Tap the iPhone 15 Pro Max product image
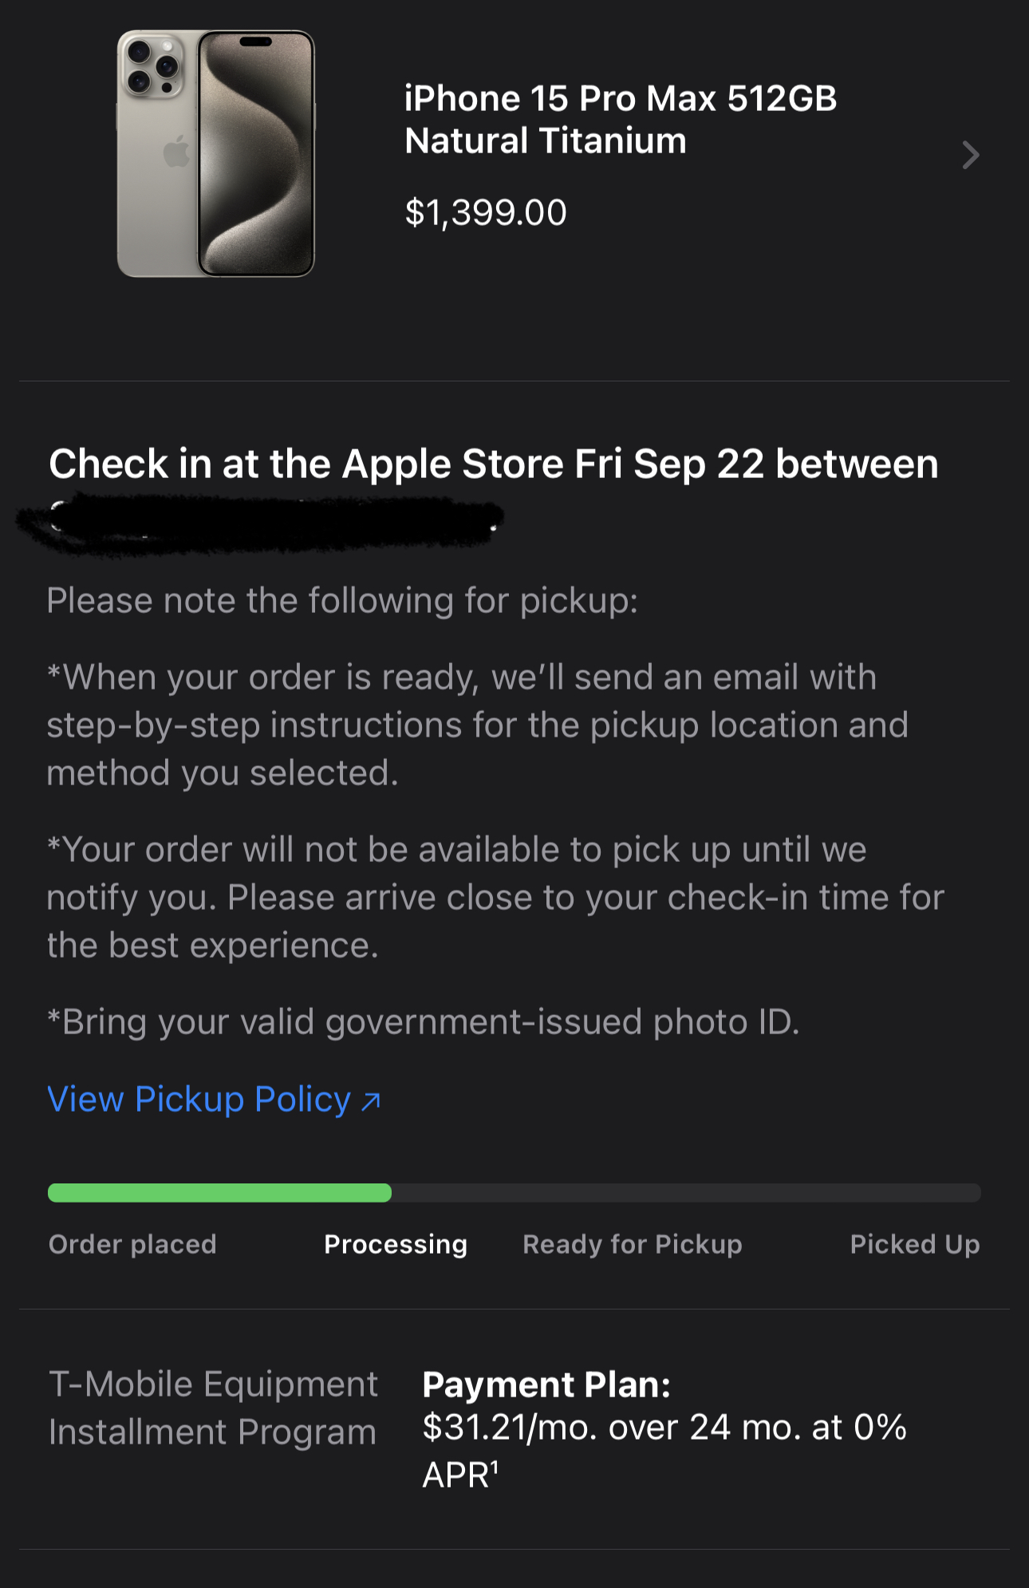The width and height of the screenshot is (1029, 1588). click(216, 154)
